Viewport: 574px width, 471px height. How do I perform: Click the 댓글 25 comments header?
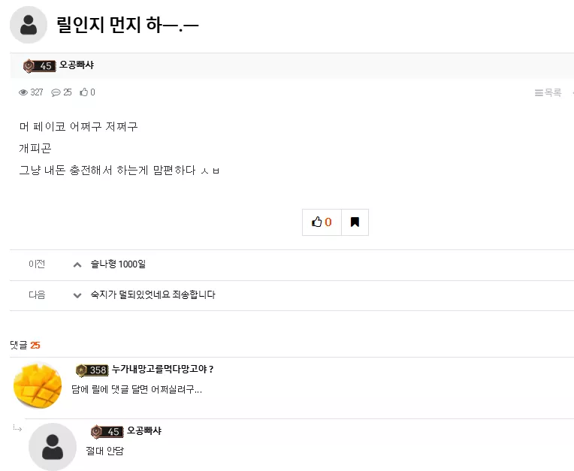25,345
